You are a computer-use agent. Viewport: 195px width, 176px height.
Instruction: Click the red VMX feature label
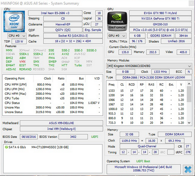pos(22,62)
